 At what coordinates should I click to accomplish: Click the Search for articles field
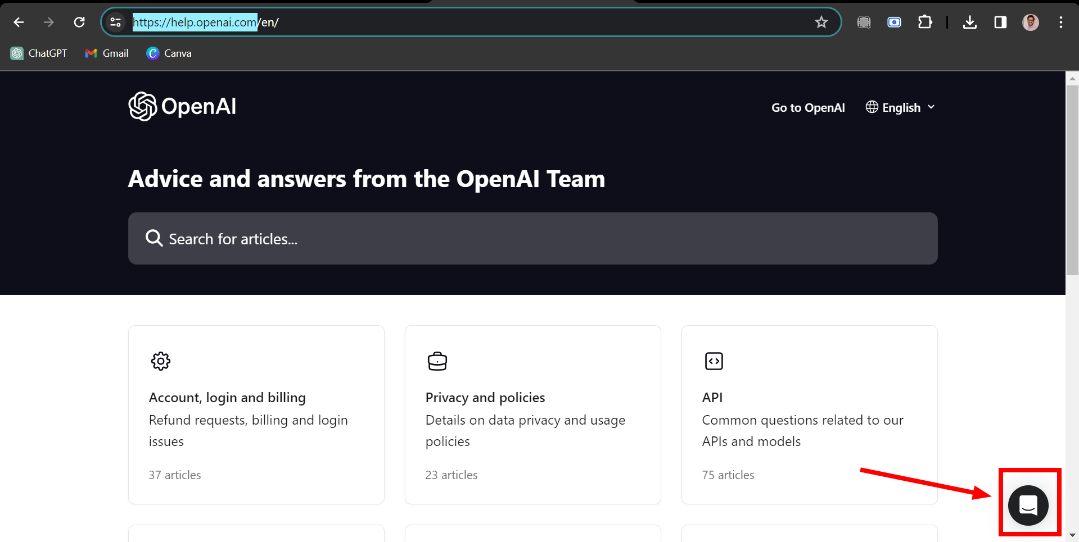point(532,239)
